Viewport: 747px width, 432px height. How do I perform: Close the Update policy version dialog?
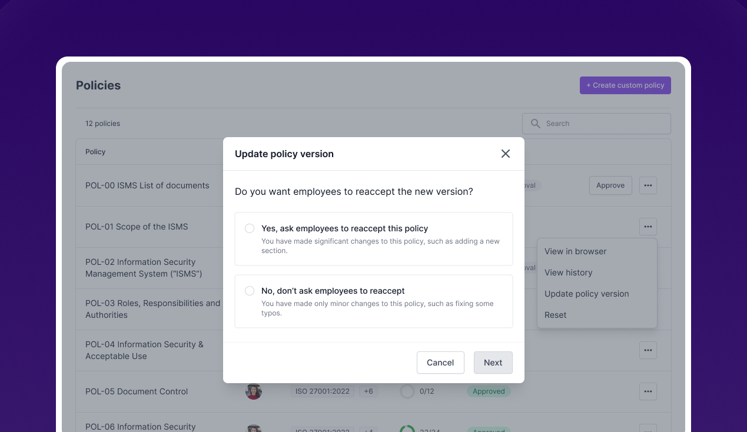pyautogui.click(x=505, y=154)
